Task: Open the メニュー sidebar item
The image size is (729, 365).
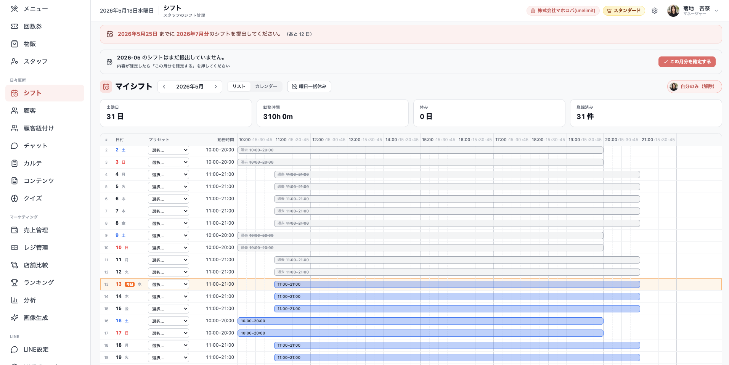Action: [45, 9]
